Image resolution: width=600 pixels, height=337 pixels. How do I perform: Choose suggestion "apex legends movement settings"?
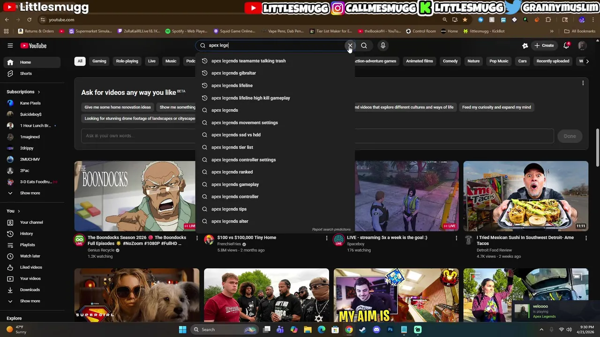[x=275, y=123]
